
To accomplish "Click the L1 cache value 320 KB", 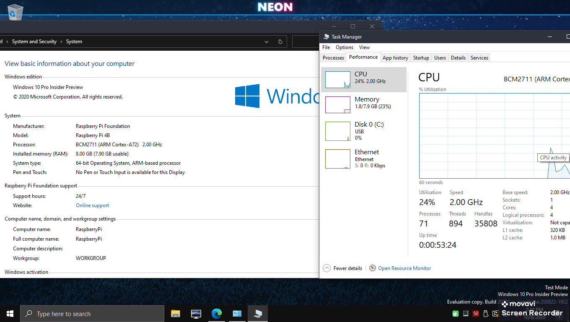I will (557, 230).
